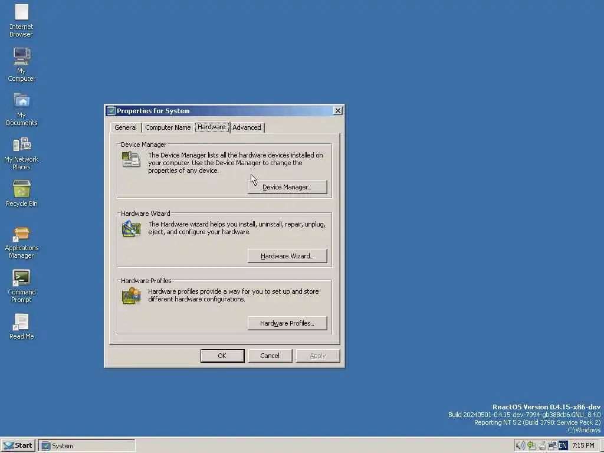Viewport: 604px width, 453px height.
Task: Click the Hardware Wizard group label
Action: point(145,214)
